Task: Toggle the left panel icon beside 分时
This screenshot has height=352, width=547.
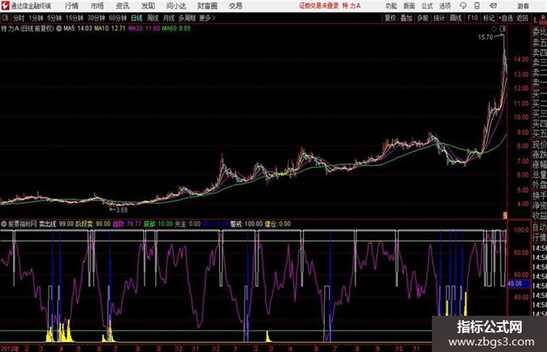Action: point(5,18)
